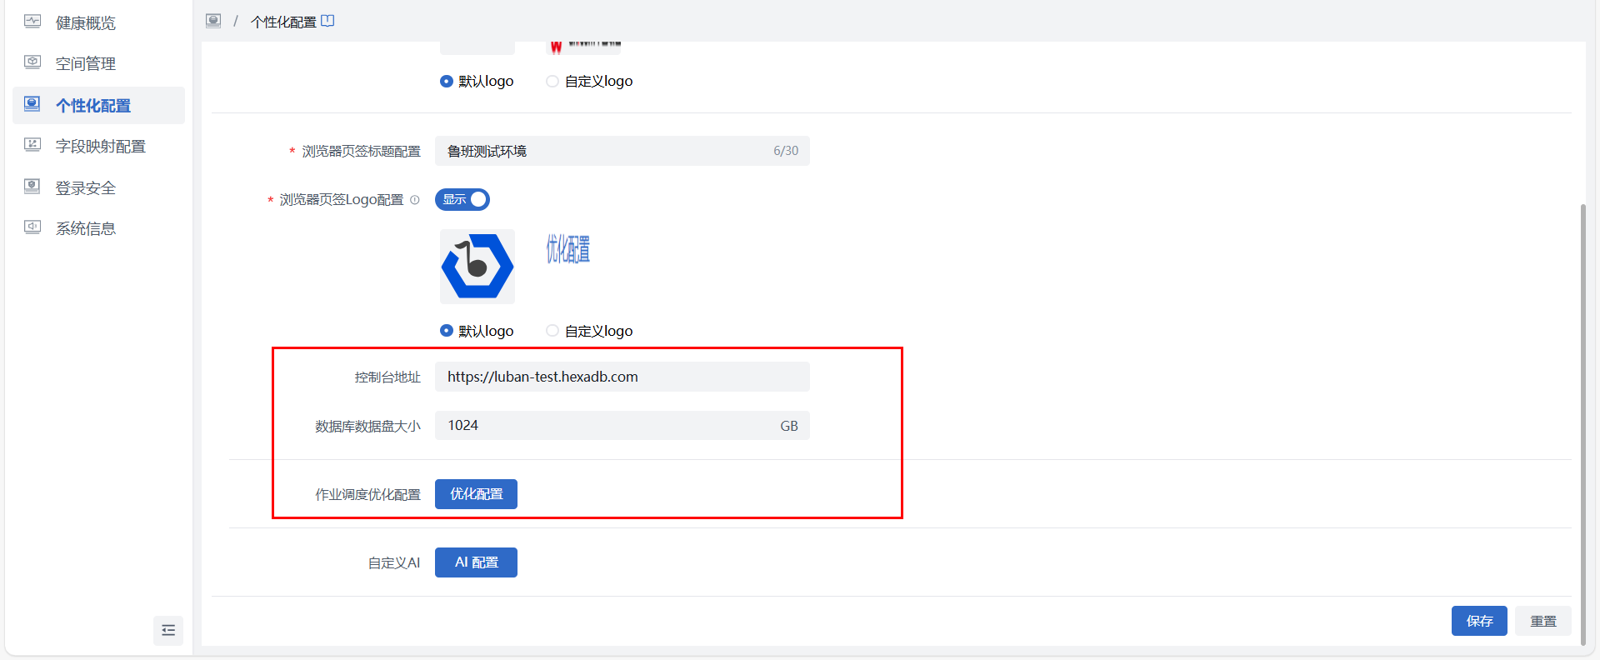Screen dimensions: 1600x660
Task: Open 健康概览 menu item
Action: 98,22
